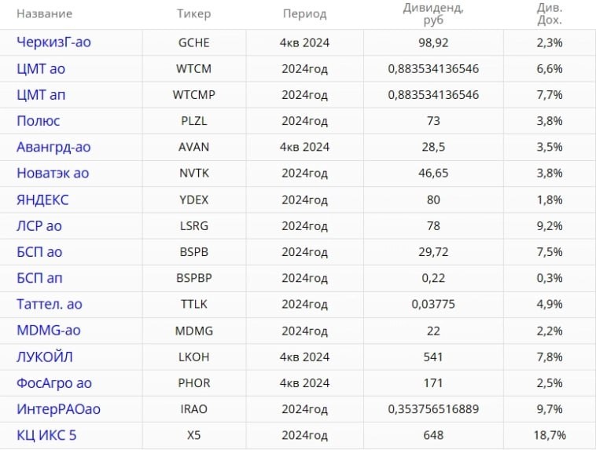The width and height of the screenshot is (596, 450).
Task: Open the Полюс stock page link
Action: point(39,121)
